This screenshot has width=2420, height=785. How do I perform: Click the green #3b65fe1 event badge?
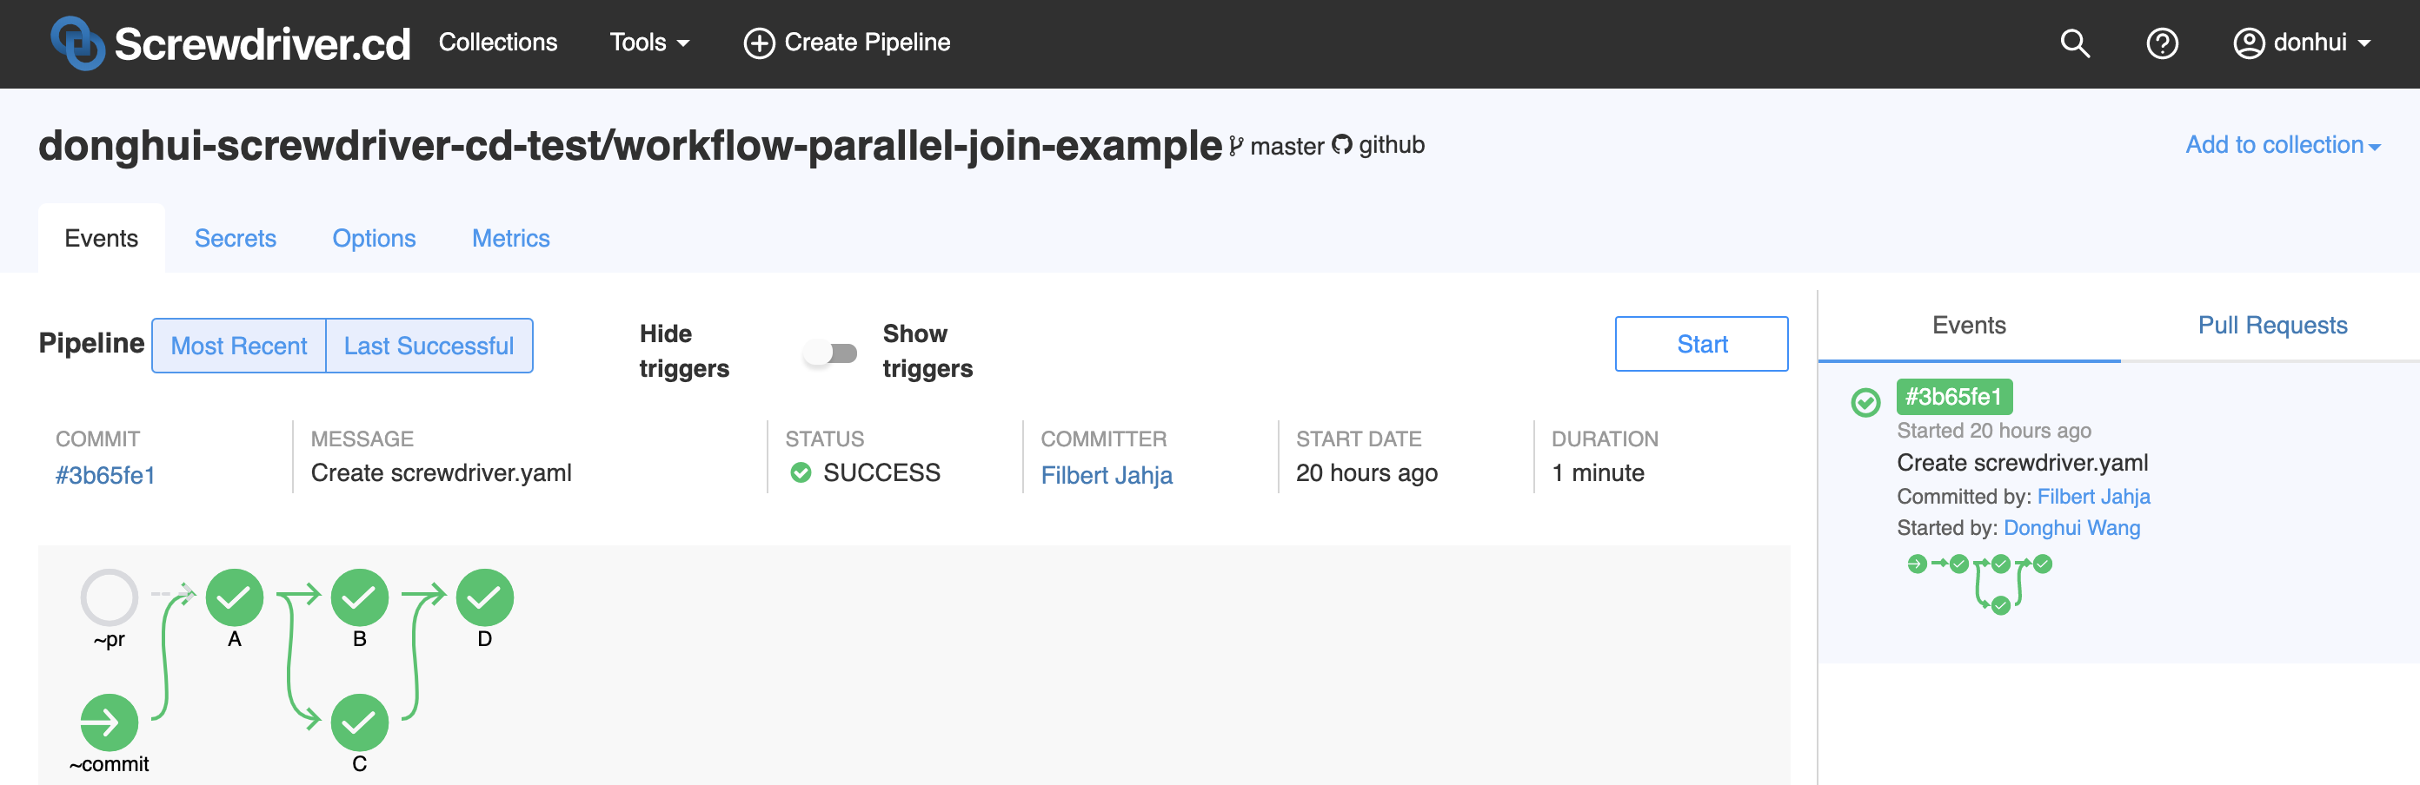click(1954, 396)
